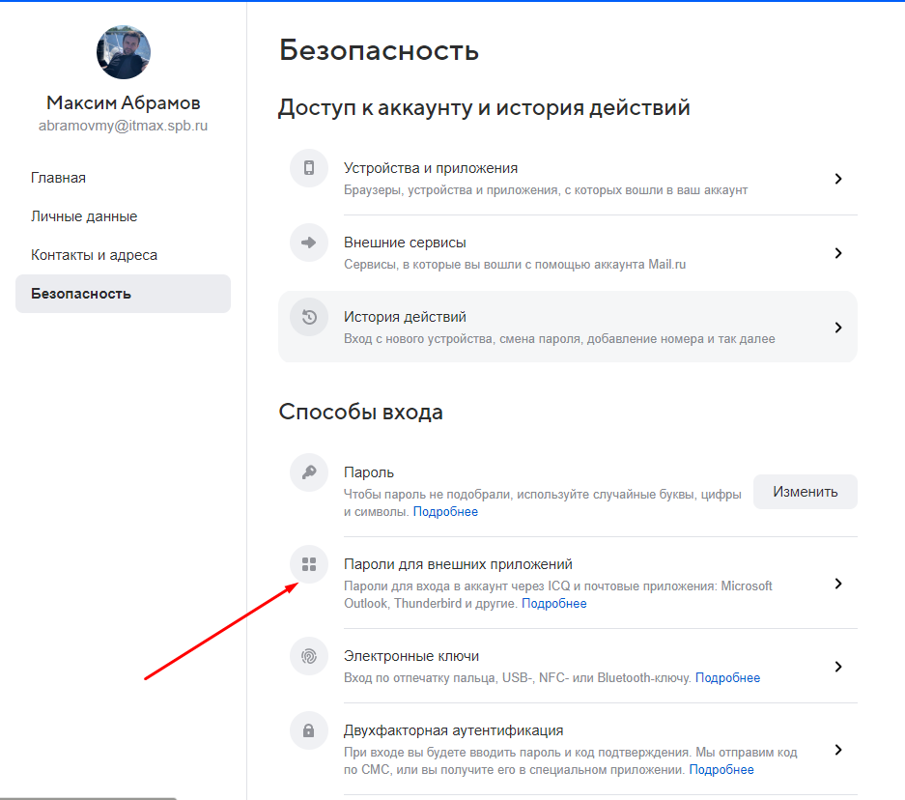Select Безопасность in sidebar
The height and width of the screenshot is (800, 905).
(123, 294)
